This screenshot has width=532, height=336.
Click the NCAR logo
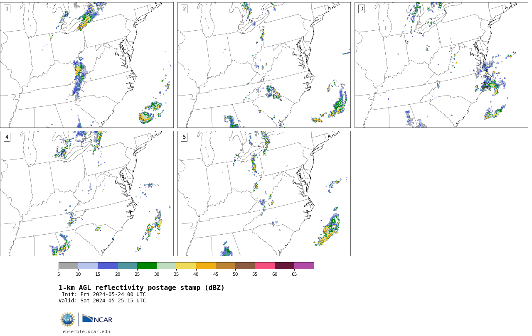click(97, 319)
